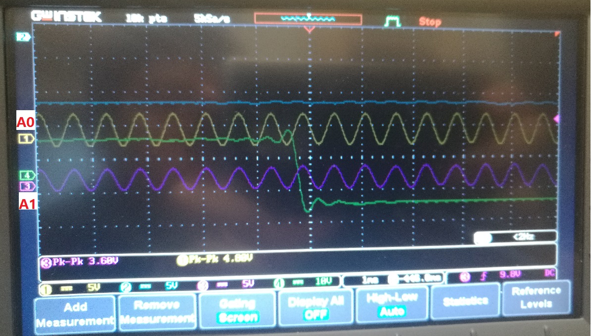Click the memory bar waveform overview
This screenshot has width=591, height=336.
click(308, 19)
